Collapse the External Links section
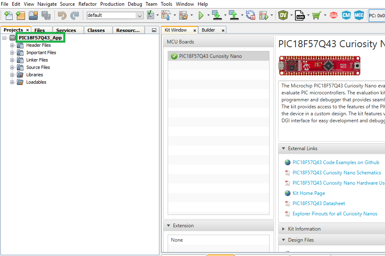 coord(284,149)
